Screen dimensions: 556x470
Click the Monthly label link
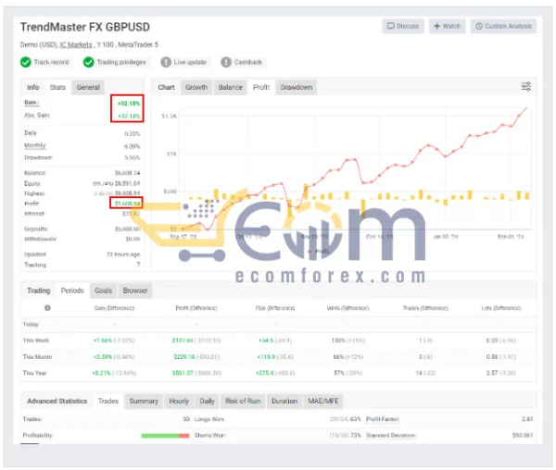point(35,145)
